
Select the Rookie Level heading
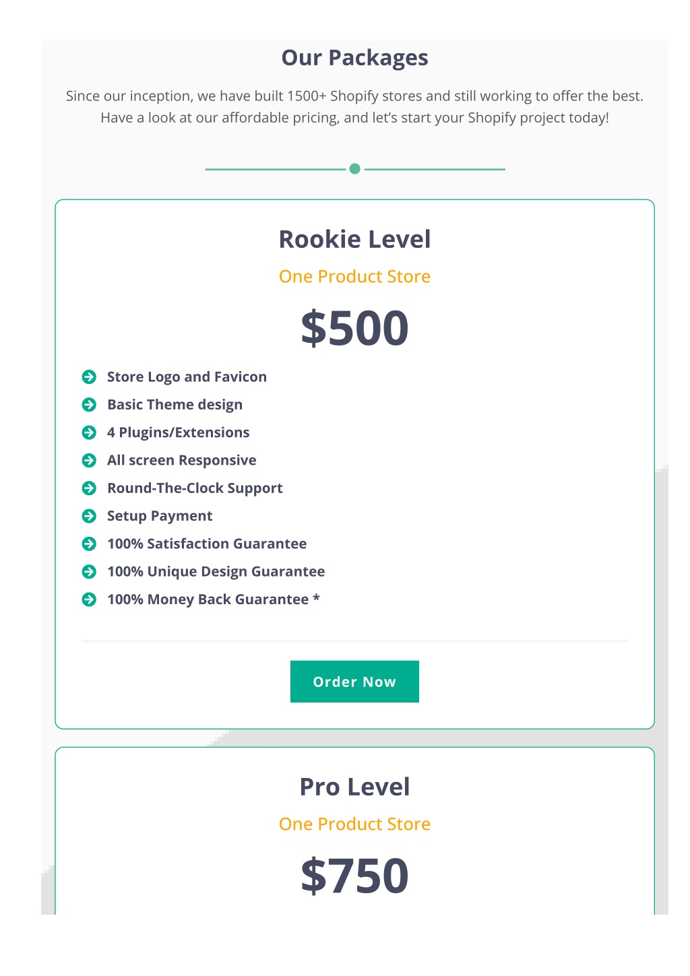[354, 240]
